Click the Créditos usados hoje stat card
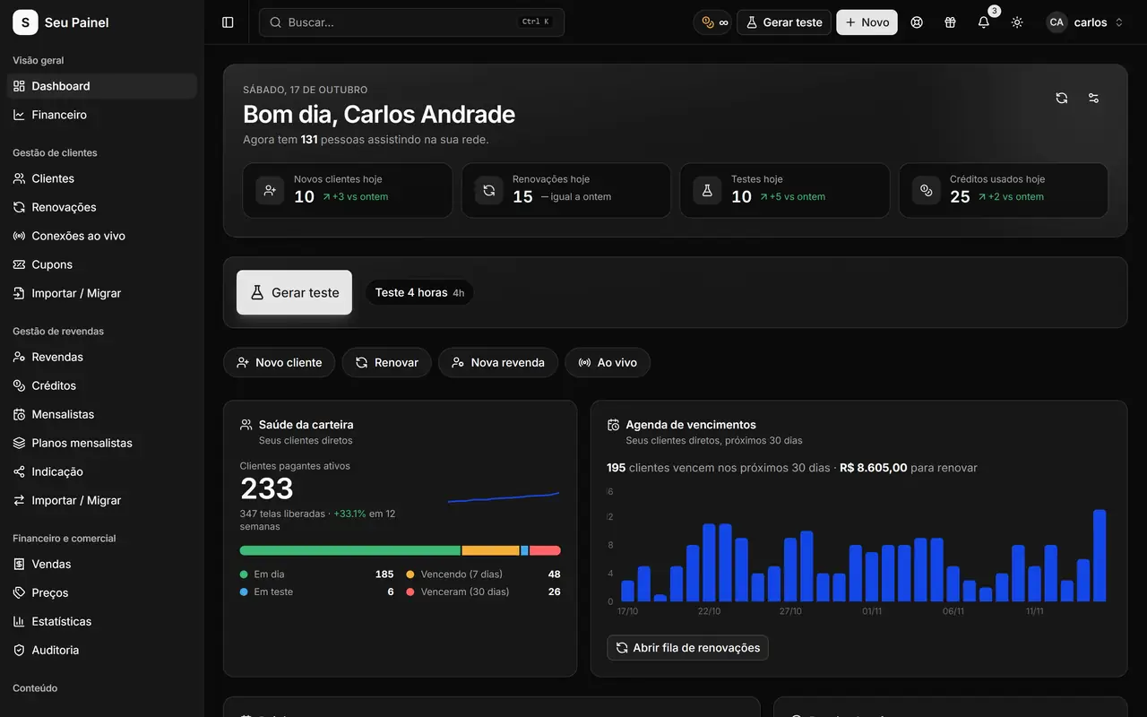This screenshot has height=717, width=1147. [1004, 190]
